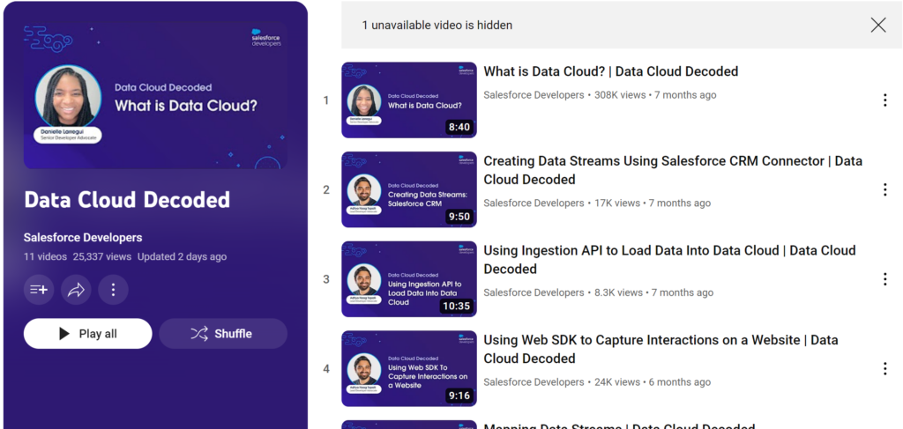Click the 9:50 duration badge
Viewport: 903px width, 429px height.
click(459, 217)
